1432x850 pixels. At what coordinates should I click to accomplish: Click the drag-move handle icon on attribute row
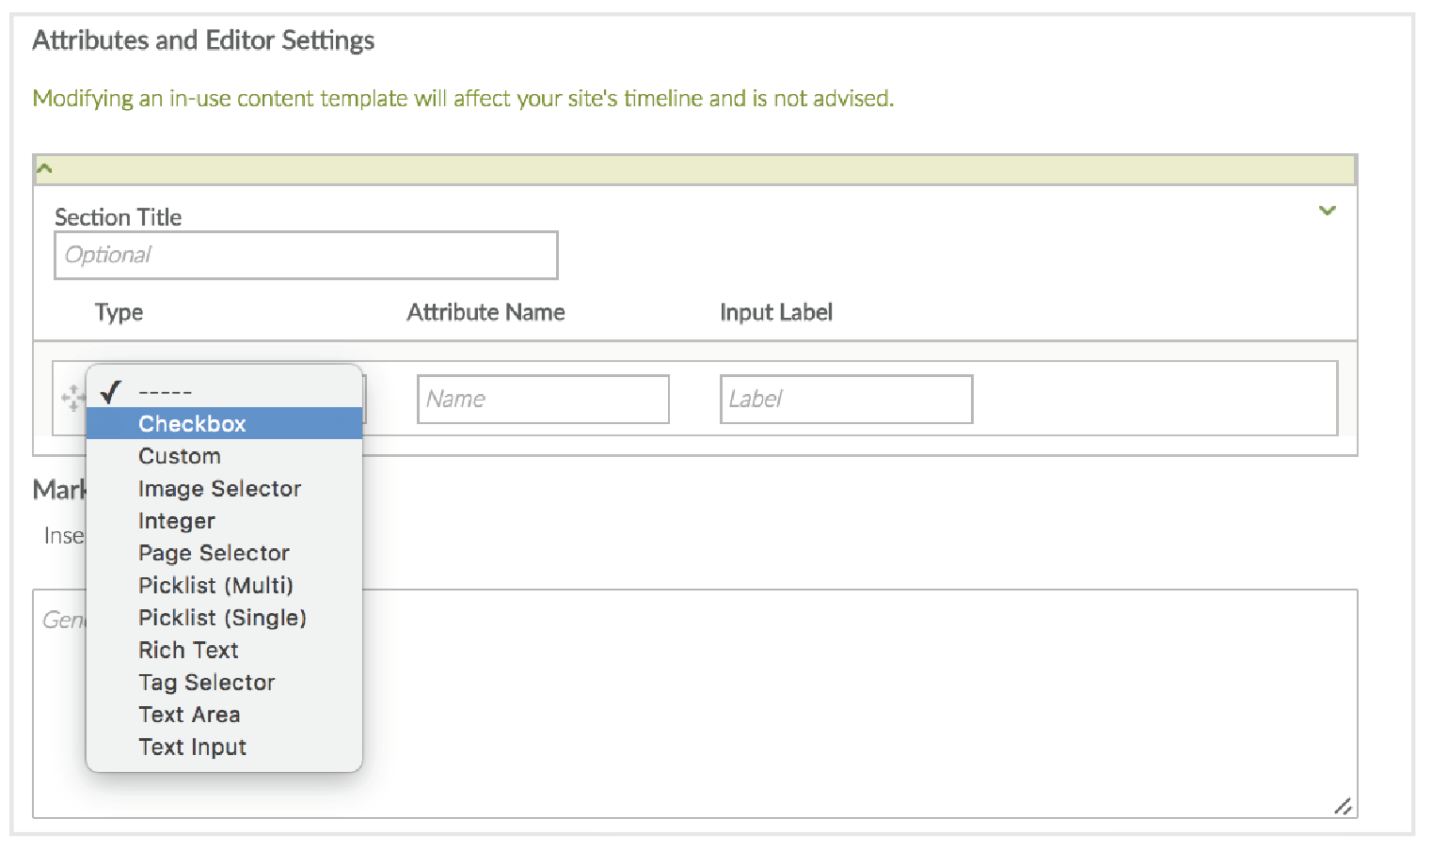72,398
